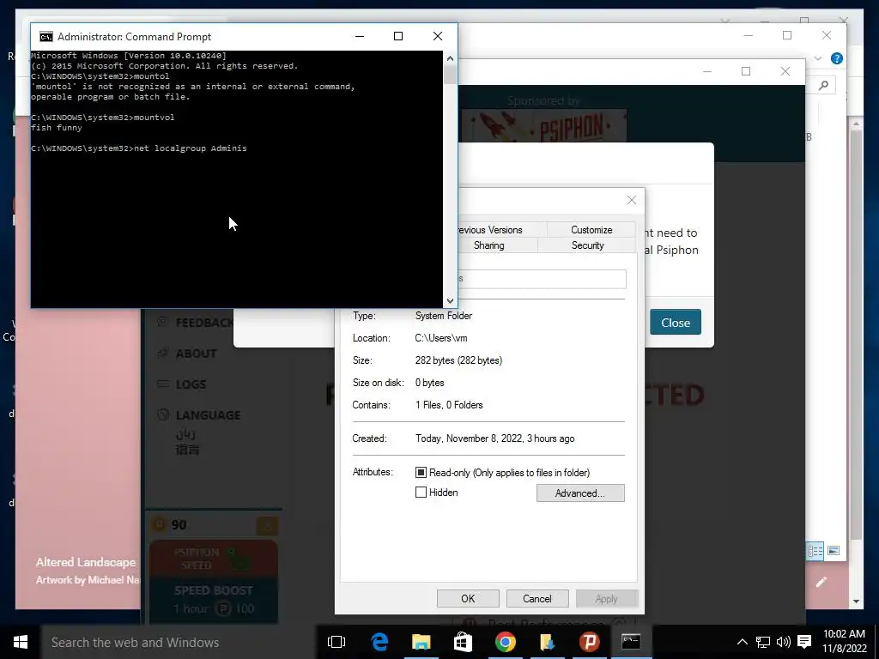
Task: Switch Explorer to details view icon
Action: (815, 551)
